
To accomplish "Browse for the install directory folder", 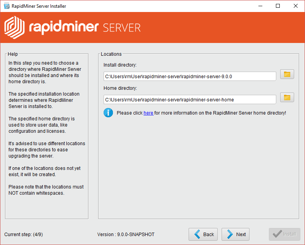I will point(287,74).
